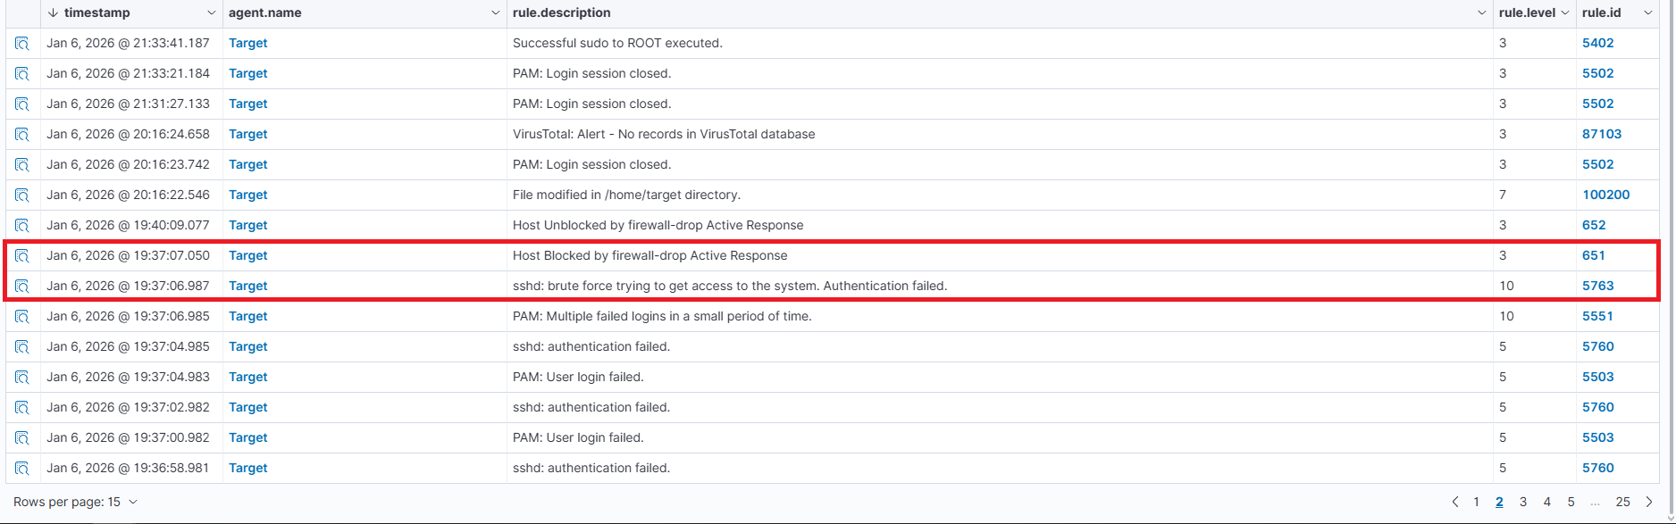Image resolution: width=1676 pixels, height=524 pixels.
Task: Inspect document details for the 21:33:21.184 row
Action: coord(22,73)
